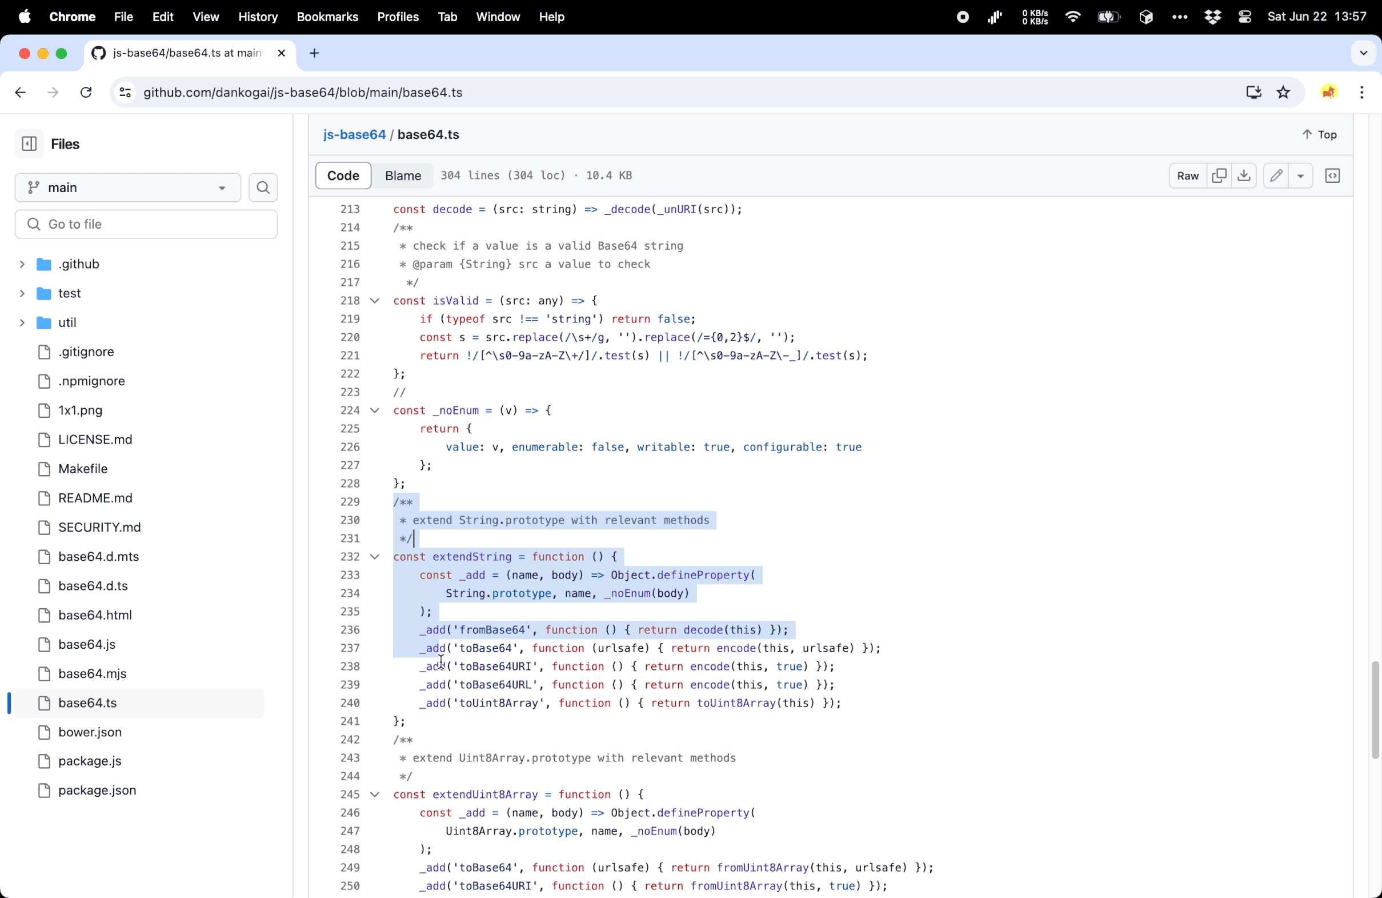This screenshot has width=1382, height=898.
Task: Collapse the Files side panel
Action: (x=29, y=143)
